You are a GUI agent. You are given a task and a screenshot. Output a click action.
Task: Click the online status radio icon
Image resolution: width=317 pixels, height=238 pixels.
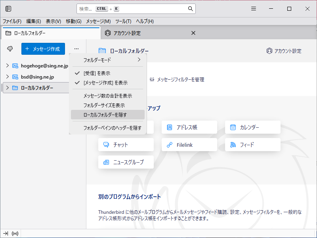(x=15, y=234)
